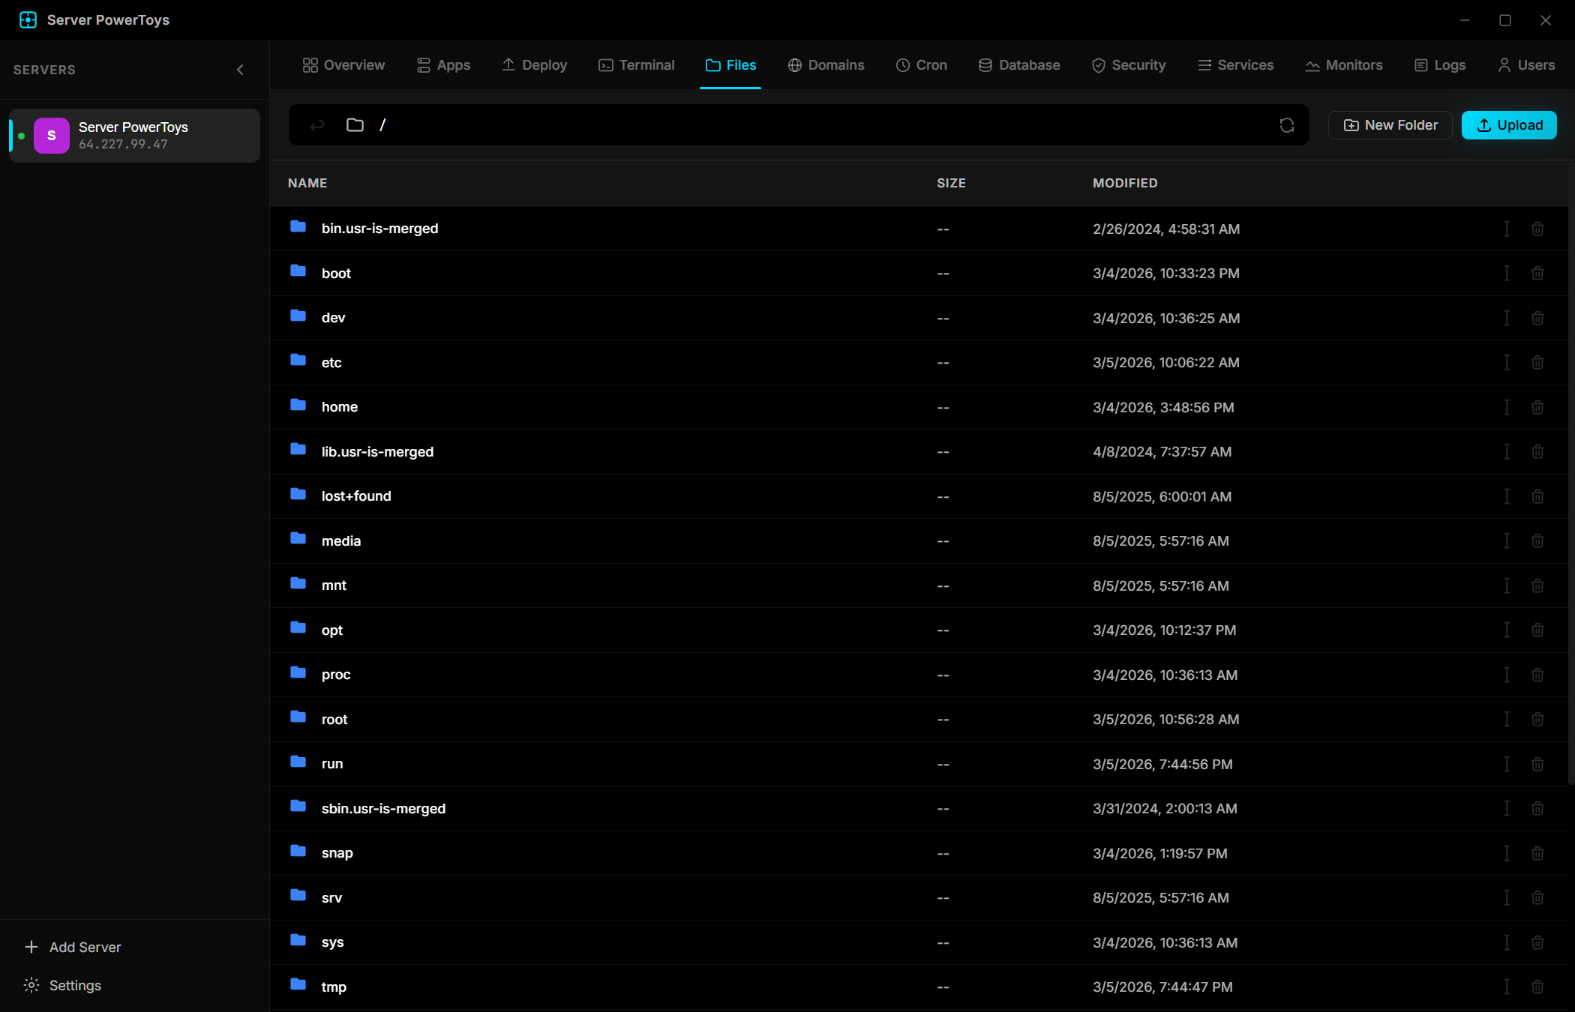
Task: Click the trash icon for the tmp folder
Action: (1537, 987)
